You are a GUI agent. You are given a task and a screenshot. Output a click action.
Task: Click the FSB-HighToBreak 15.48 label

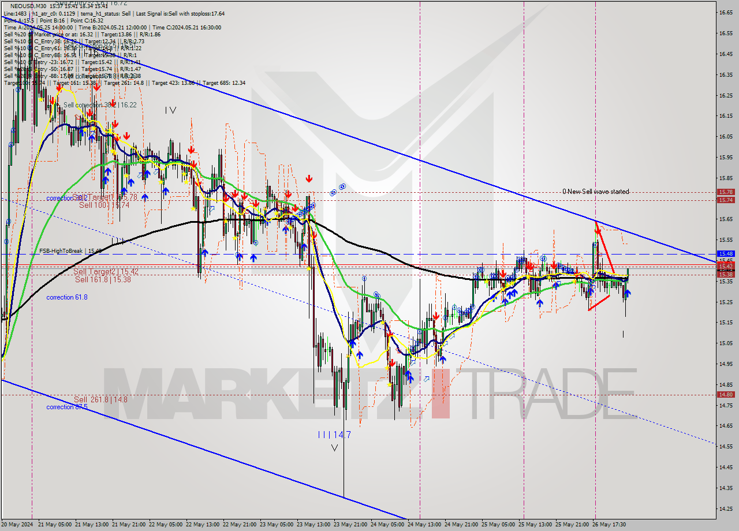point(70,251)
